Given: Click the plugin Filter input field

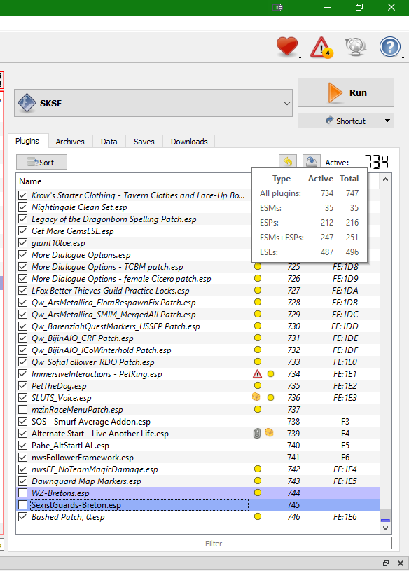Looking at the screenshot, I should coord(298,543).
